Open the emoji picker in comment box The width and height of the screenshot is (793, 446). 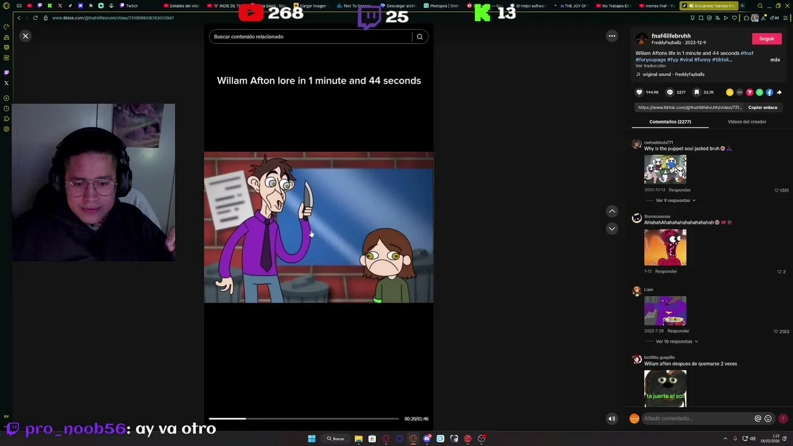tap(768, 419)
